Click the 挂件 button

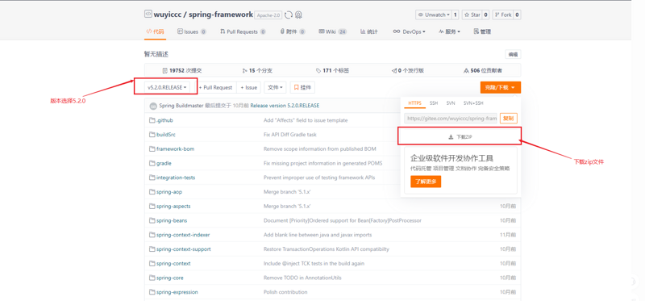[x=302, y=87]
